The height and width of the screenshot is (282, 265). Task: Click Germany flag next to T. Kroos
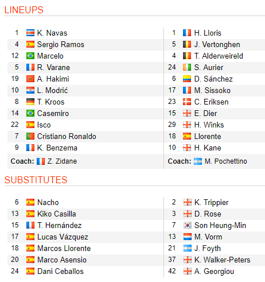pos(30,102)
